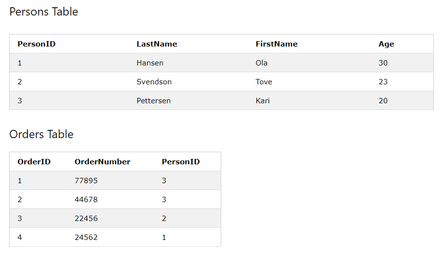Click order number 44678
Viewport: 441px width, 253px height.
tap(86, 200)
